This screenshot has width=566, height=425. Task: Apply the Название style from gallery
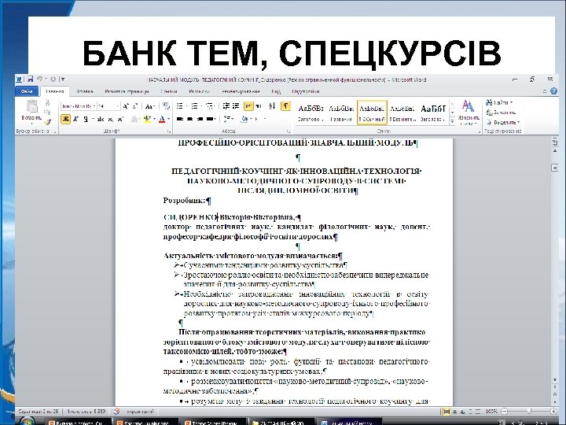point(341,113)
